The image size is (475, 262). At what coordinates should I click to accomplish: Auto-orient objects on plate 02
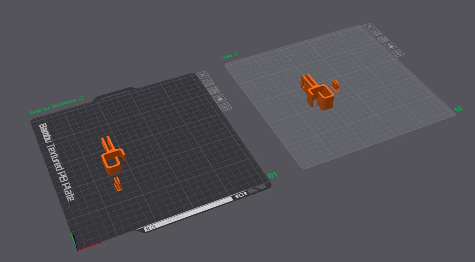point(376,33)
